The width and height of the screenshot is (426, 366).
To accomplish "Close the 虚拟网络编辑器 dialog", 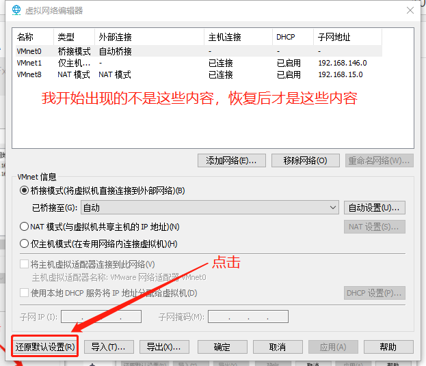I will pyautogui.click(x=410, y=10).
